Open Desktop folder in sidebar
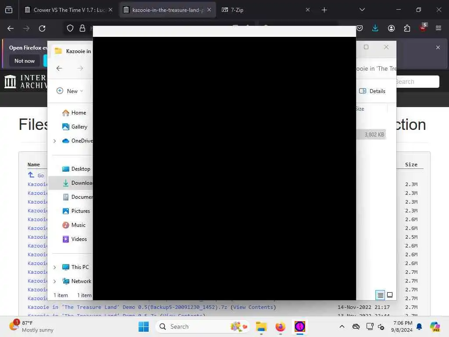The width and height of the screenshot is (449, 337). click(76, 169)
